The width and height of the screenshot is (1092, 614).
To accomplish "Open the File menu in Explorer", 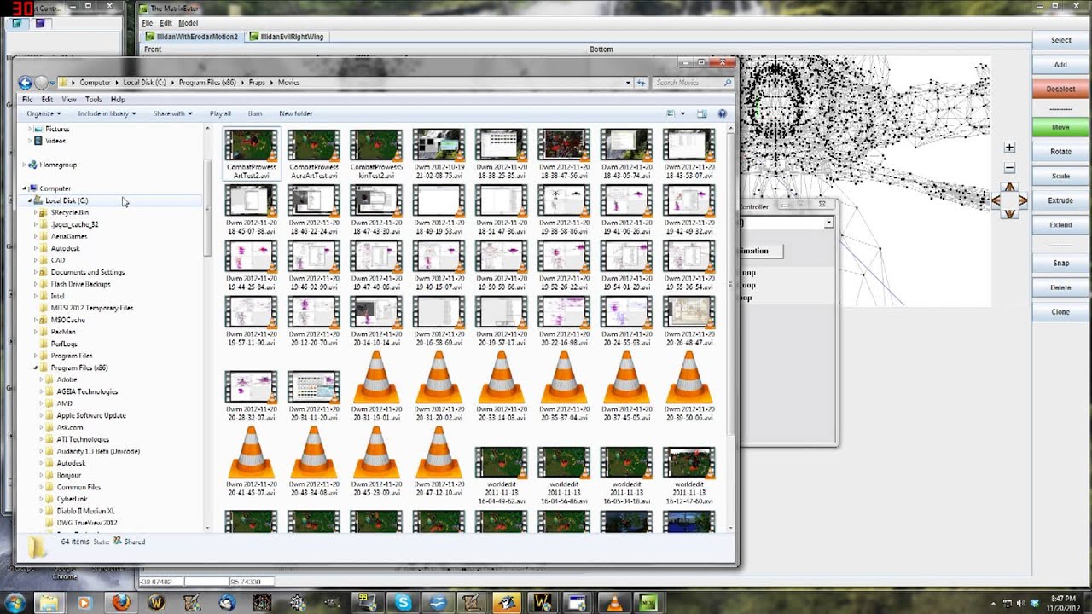I will pos(27,100).
